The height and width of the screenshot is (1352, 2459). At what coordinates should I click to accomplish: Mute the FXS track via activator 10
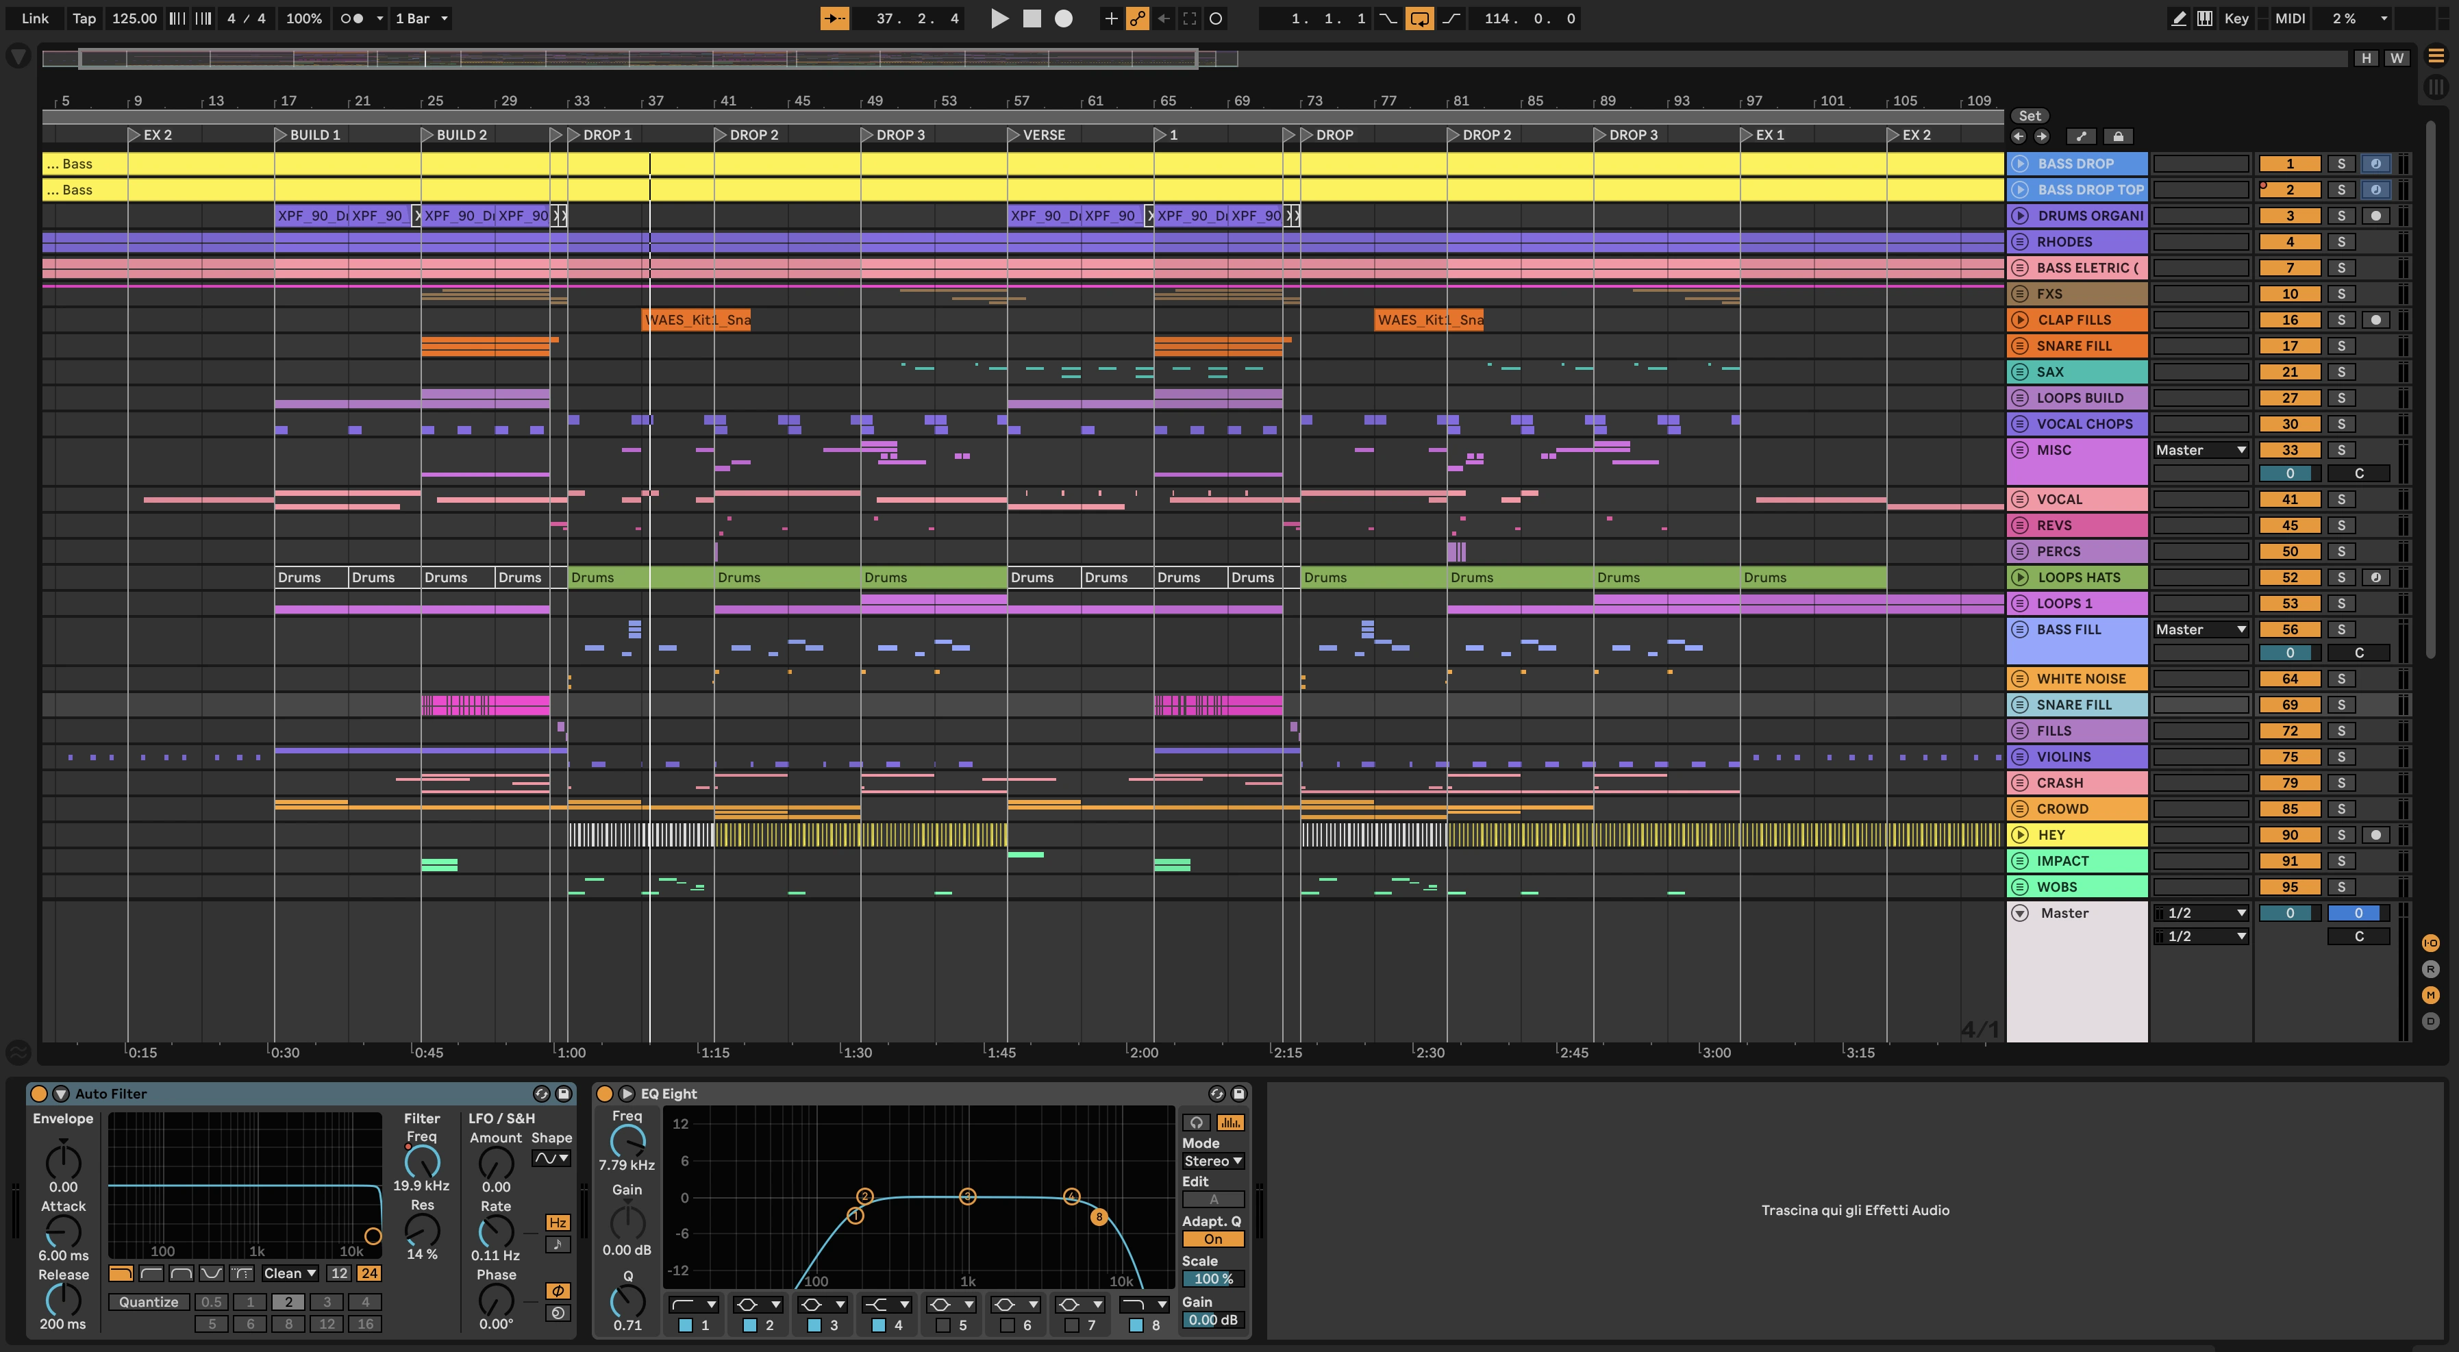[x=2289, y=294]
